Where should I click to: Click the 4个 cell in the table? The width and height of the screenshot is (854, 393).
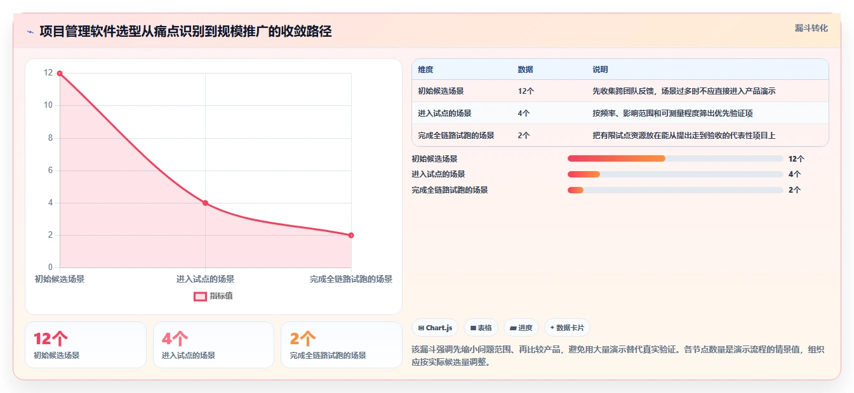click(x=524, y=113)
